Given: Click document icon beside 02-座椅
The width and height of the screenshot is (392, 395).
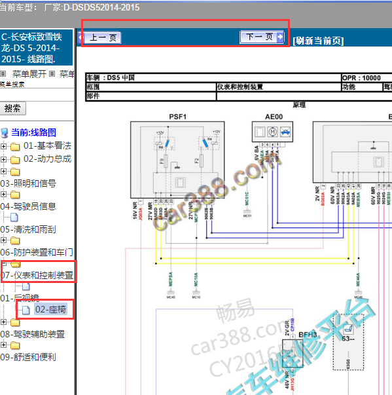Looking at the screenshot, I should coord(26,310).
